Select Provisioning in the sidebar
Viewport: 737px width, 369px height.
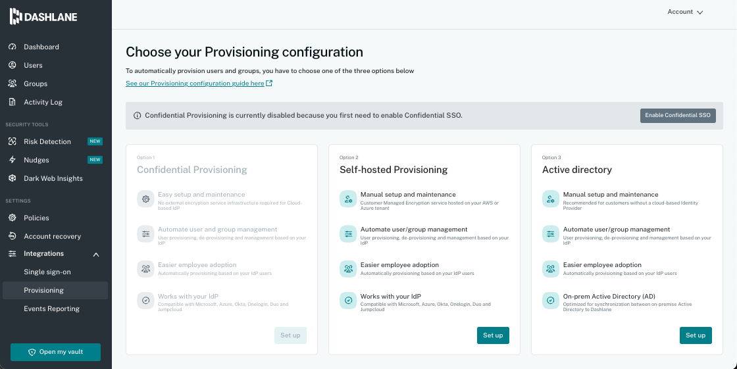43,290
